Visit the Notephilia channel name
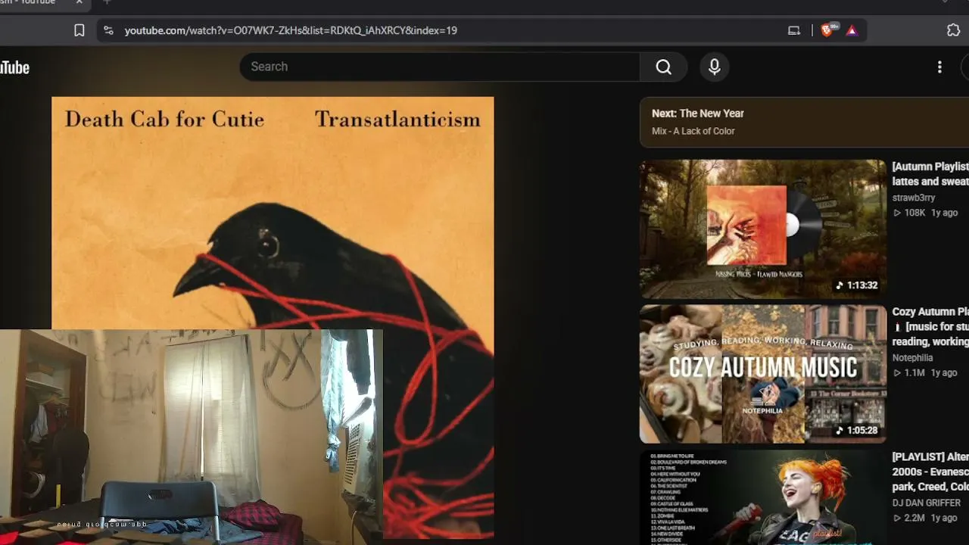The height and width of the screenshot is (545, 969). [912, 358]
